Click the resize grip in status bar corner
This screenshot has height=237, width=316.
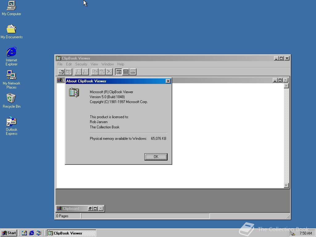click(288, 216)
